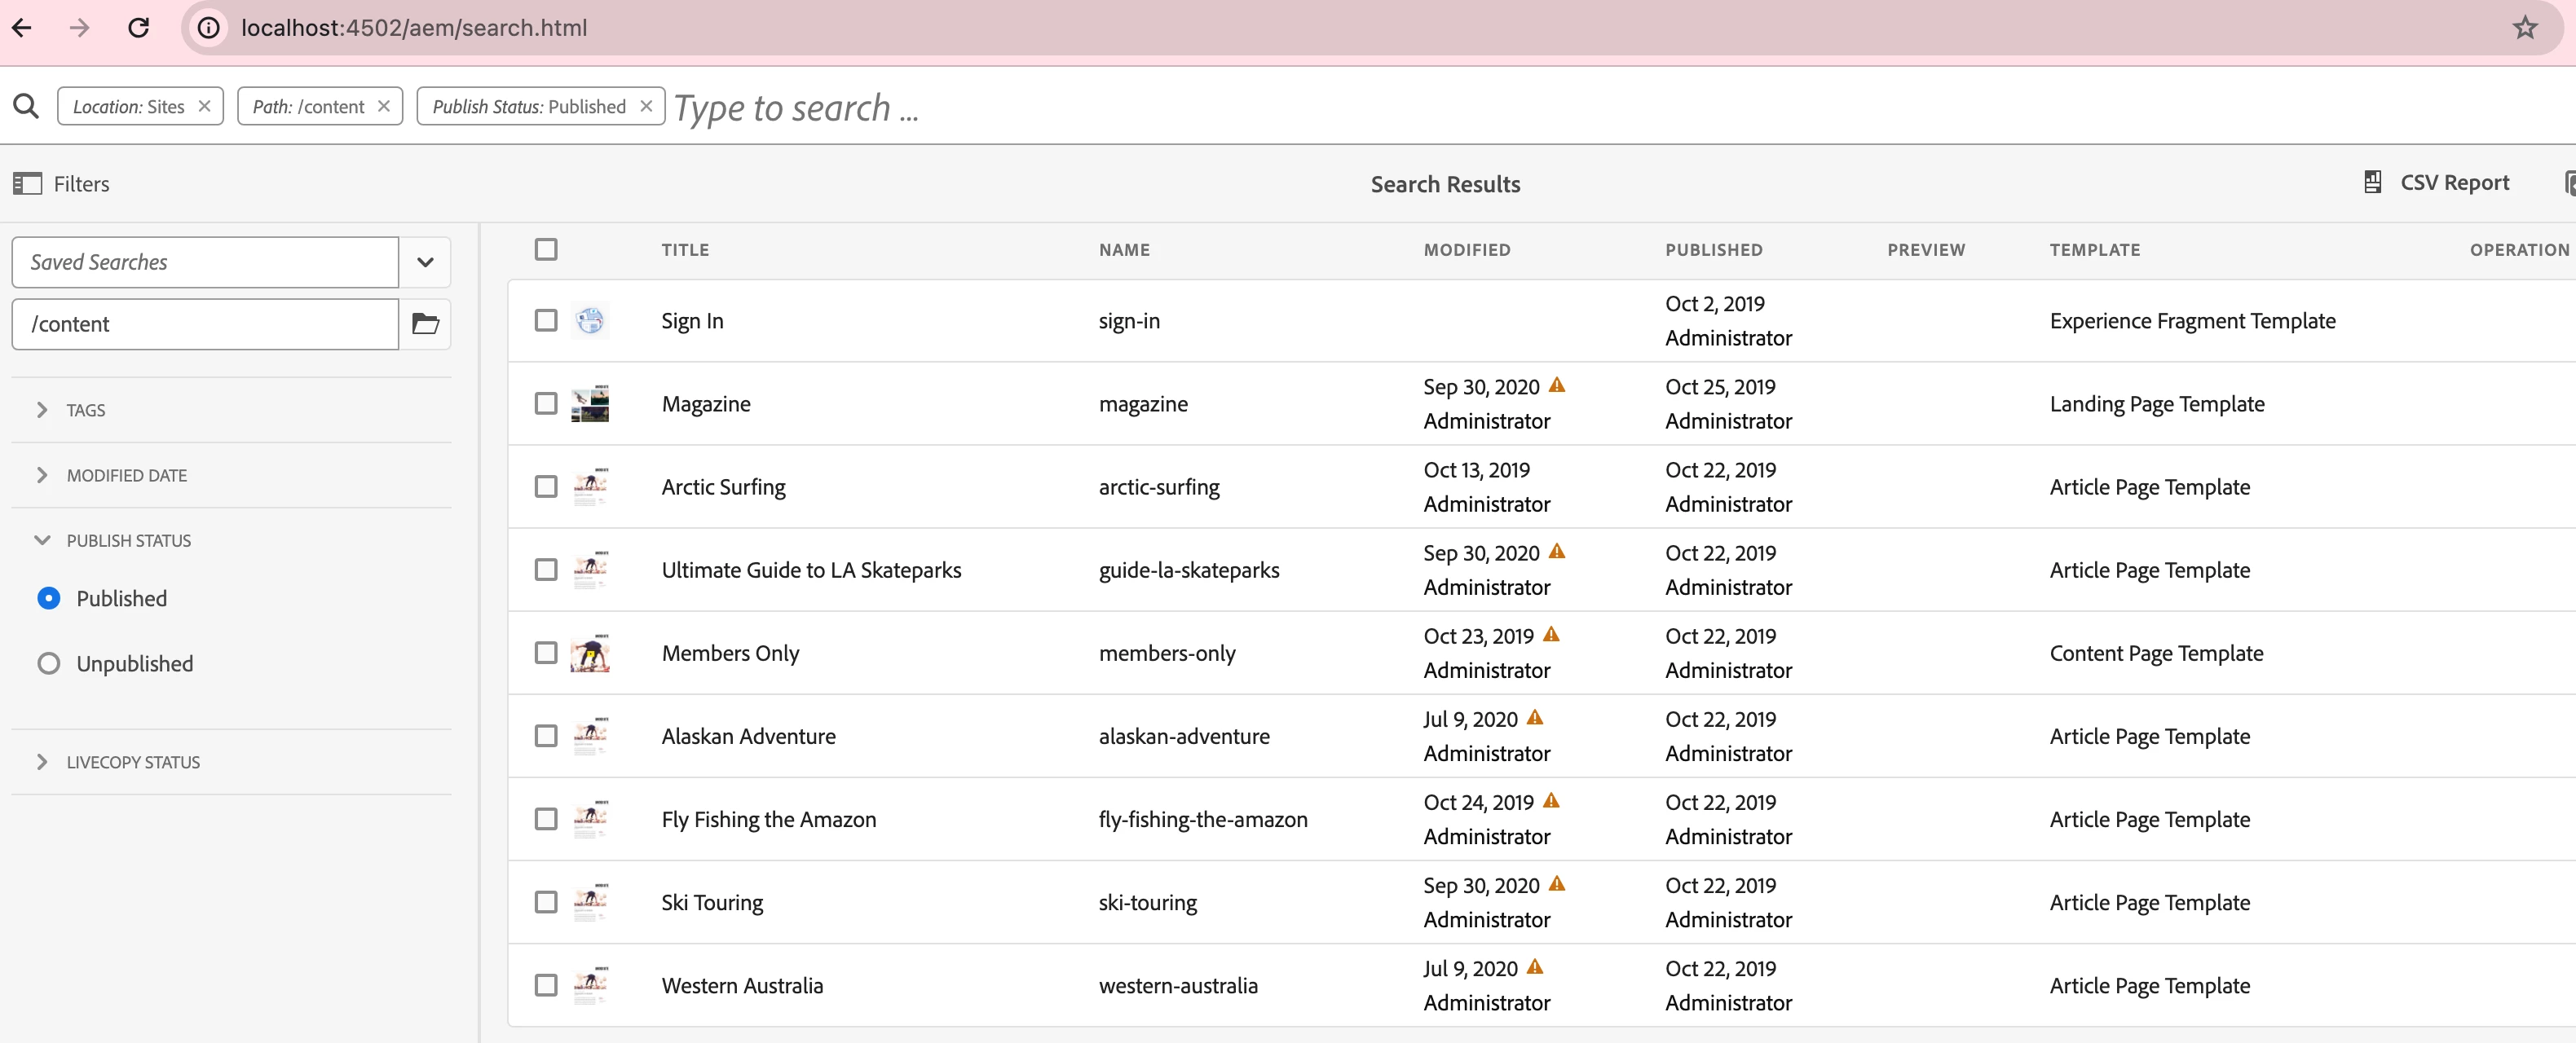Screen dimensions: 2576x1043
Task: Click the search magnifier icon
Action: tap(26, 106)
